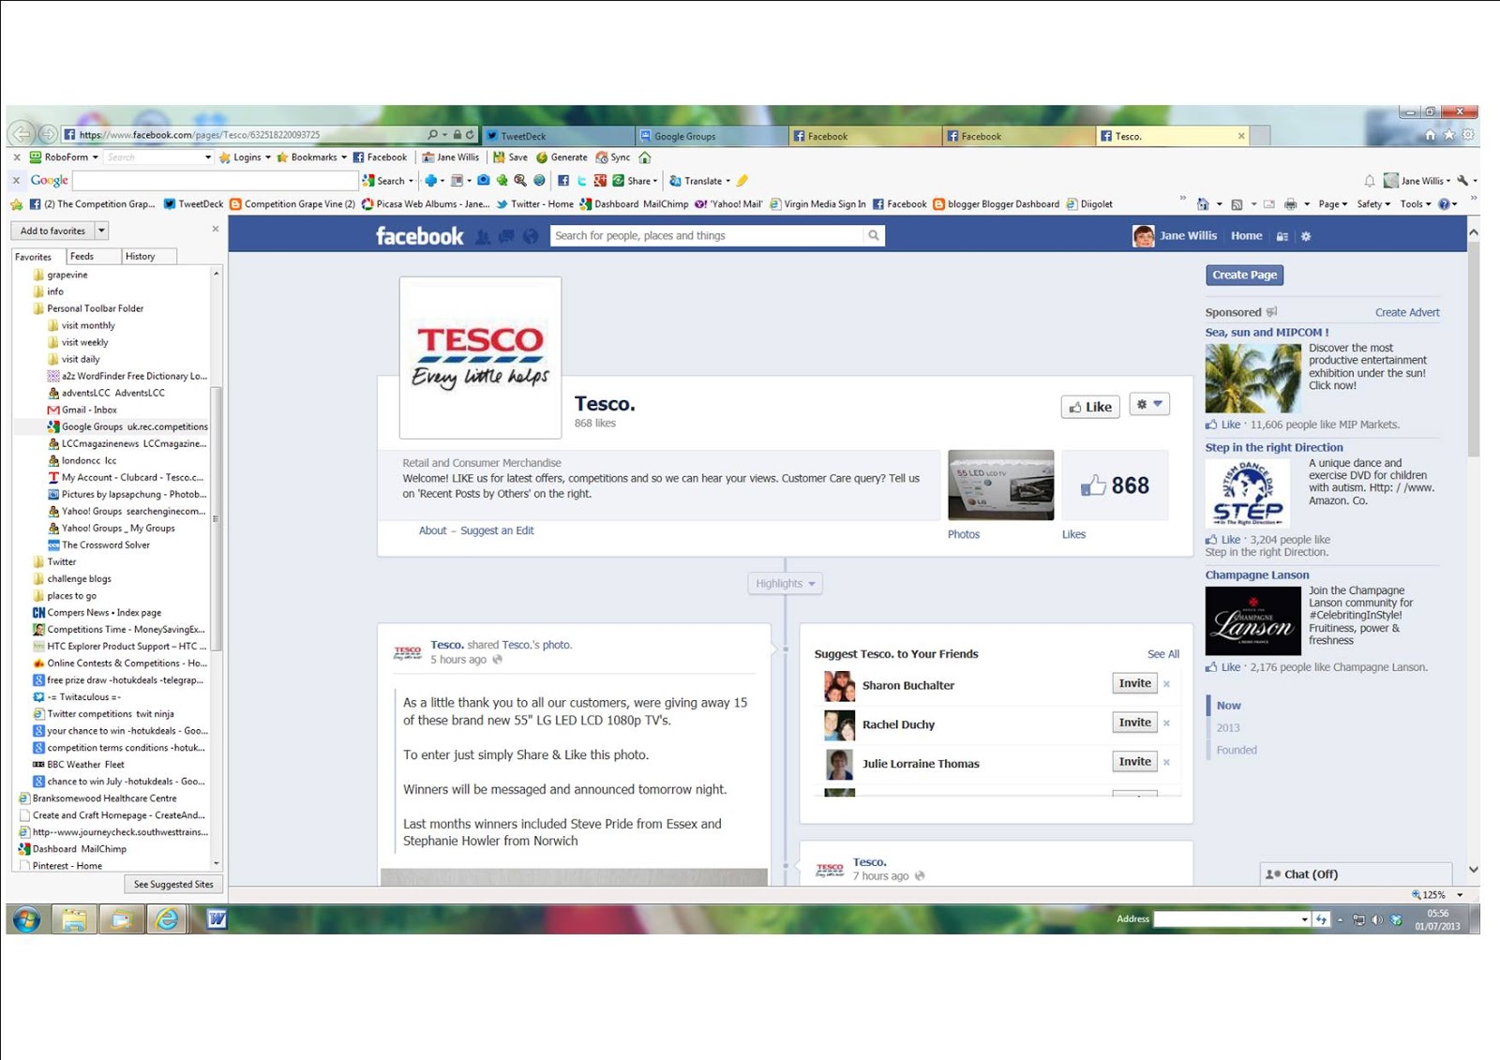Open the IE Safety menu dropdown

(x=1373, y=204)
